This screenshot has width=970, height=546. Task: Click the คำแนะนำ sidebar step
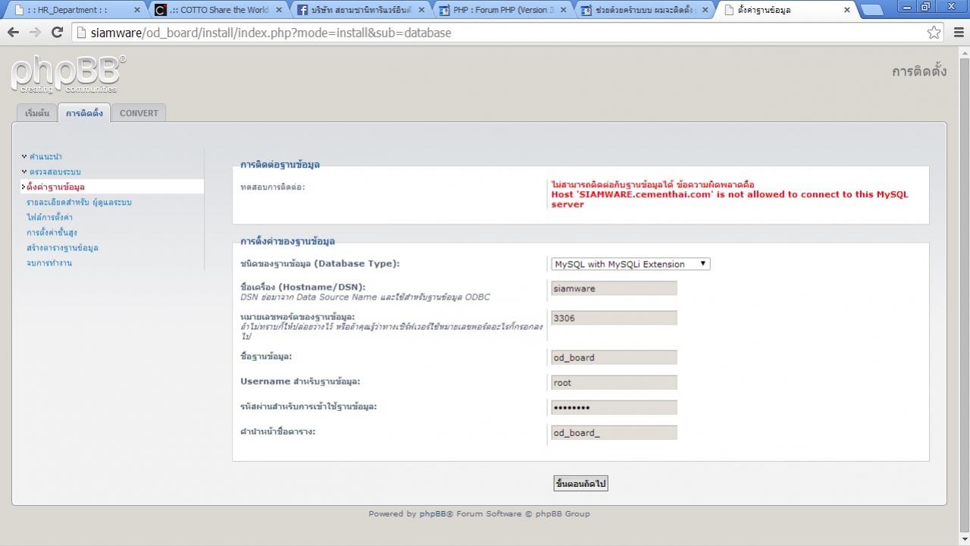tap(45, 156)
